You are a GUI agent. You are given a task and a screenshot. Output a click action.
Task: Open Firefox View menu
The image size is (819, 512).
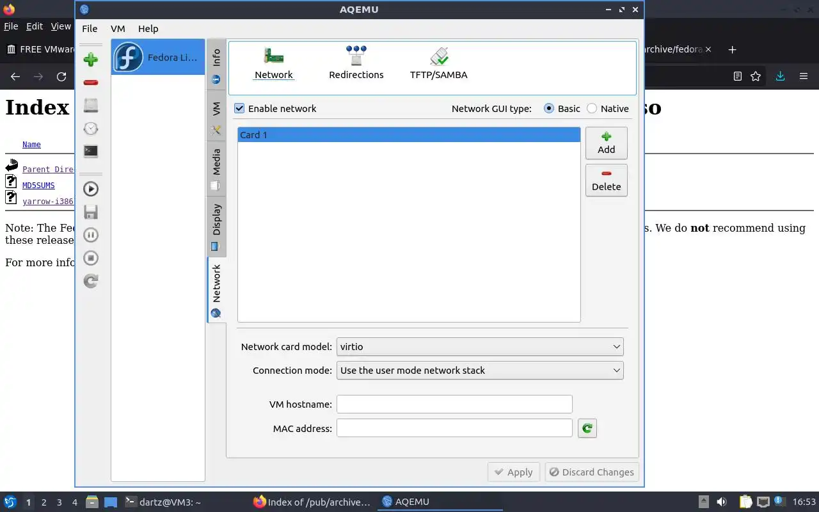coord(61,26)
